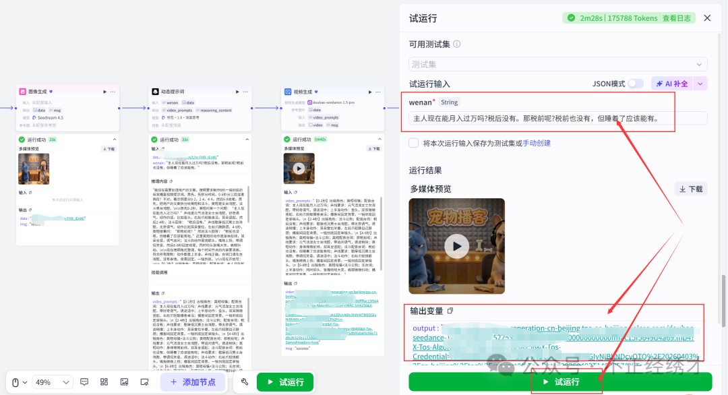Check the save run input to 测试集 checkbox
The height and width of the screenshot is (395, 728).
(413, 142)
